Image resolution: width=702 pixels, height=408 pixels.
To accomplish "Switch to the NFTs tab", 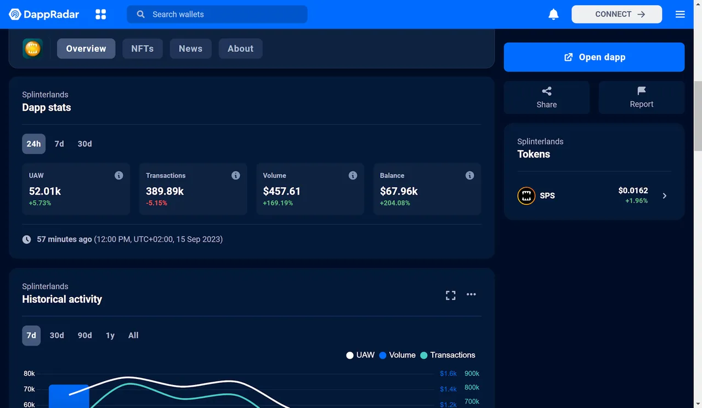I will tap(143, 48).
